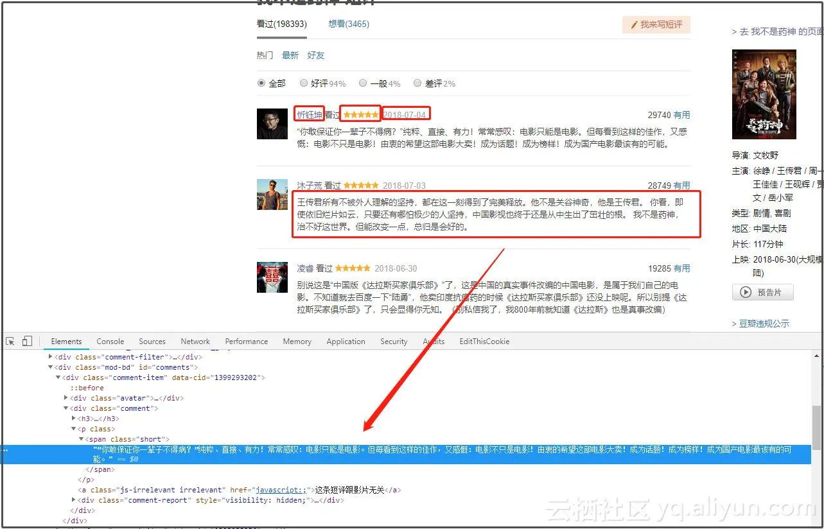Click 沐子荒's avatar picture
Screen dimensions: 824x529
click(272, 195)
